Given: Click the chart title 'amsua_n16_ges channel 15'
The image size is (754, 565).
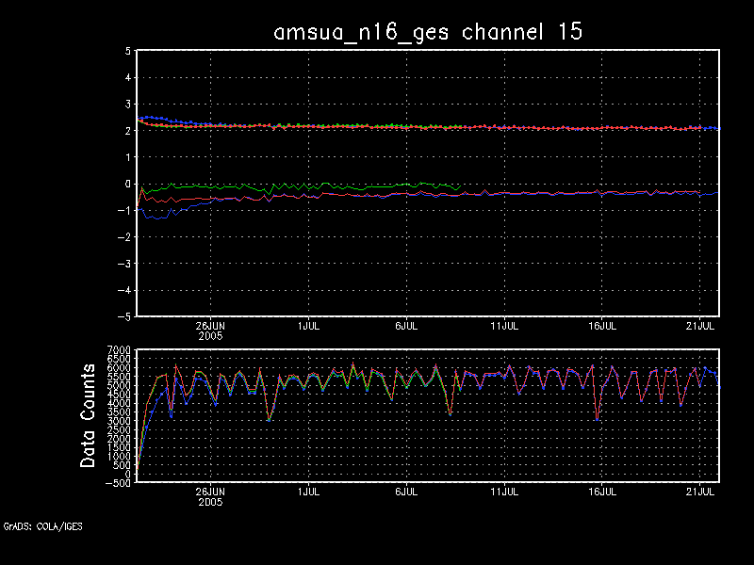Looking at the screenshot, I should (x=428, y=31).
